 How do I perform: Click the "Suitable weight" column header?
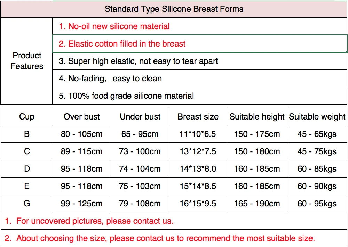[317, 117]
